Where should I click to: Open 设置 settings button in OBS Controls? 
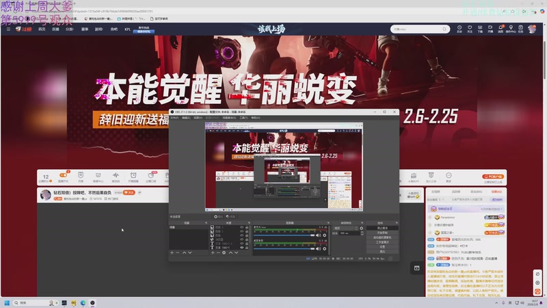point(382,247)
